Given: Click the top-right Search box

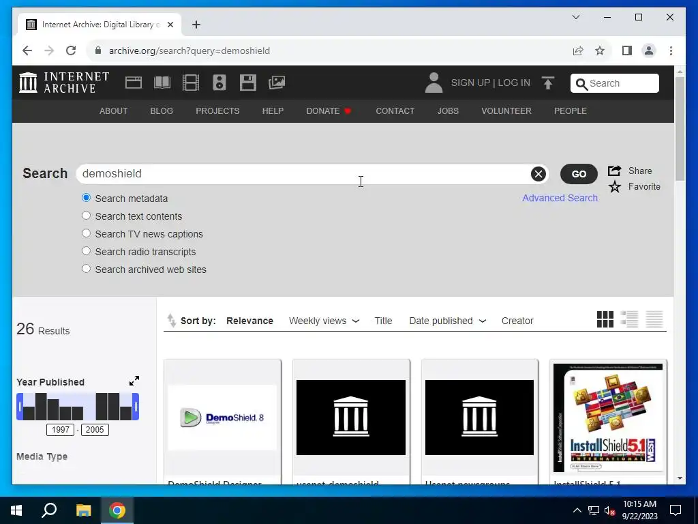Looking at the screenshot, I should [615, 83].
